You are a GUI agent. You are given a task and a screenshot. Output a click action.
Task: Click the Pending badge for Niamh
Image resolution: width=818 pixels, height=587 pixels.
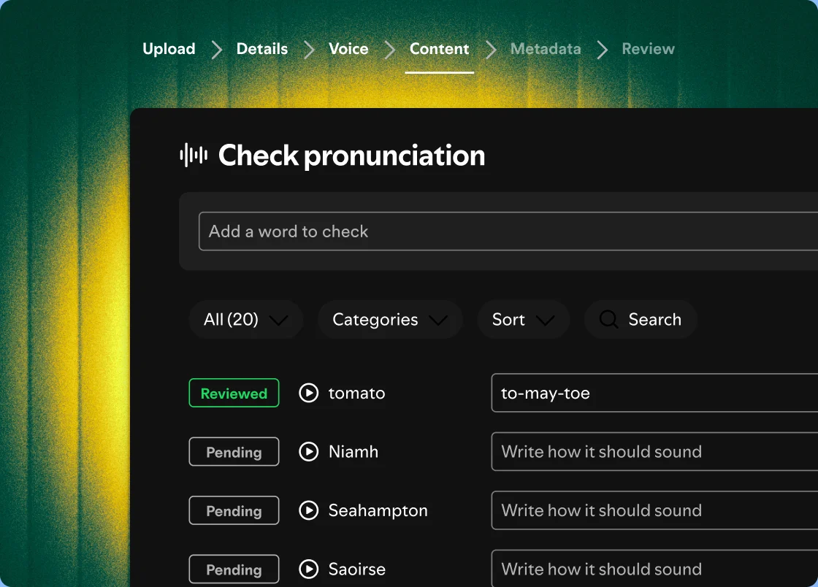pyautogui.click(x=234, y=451)
